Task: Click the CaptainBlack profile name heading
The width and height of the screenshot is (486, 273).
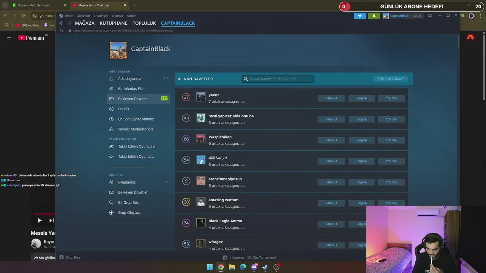Action: pyautogui.click(x=151, y=49)
